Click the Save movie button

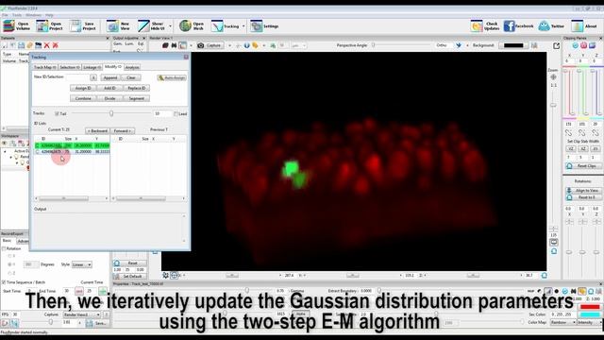(x=96, y=323)
